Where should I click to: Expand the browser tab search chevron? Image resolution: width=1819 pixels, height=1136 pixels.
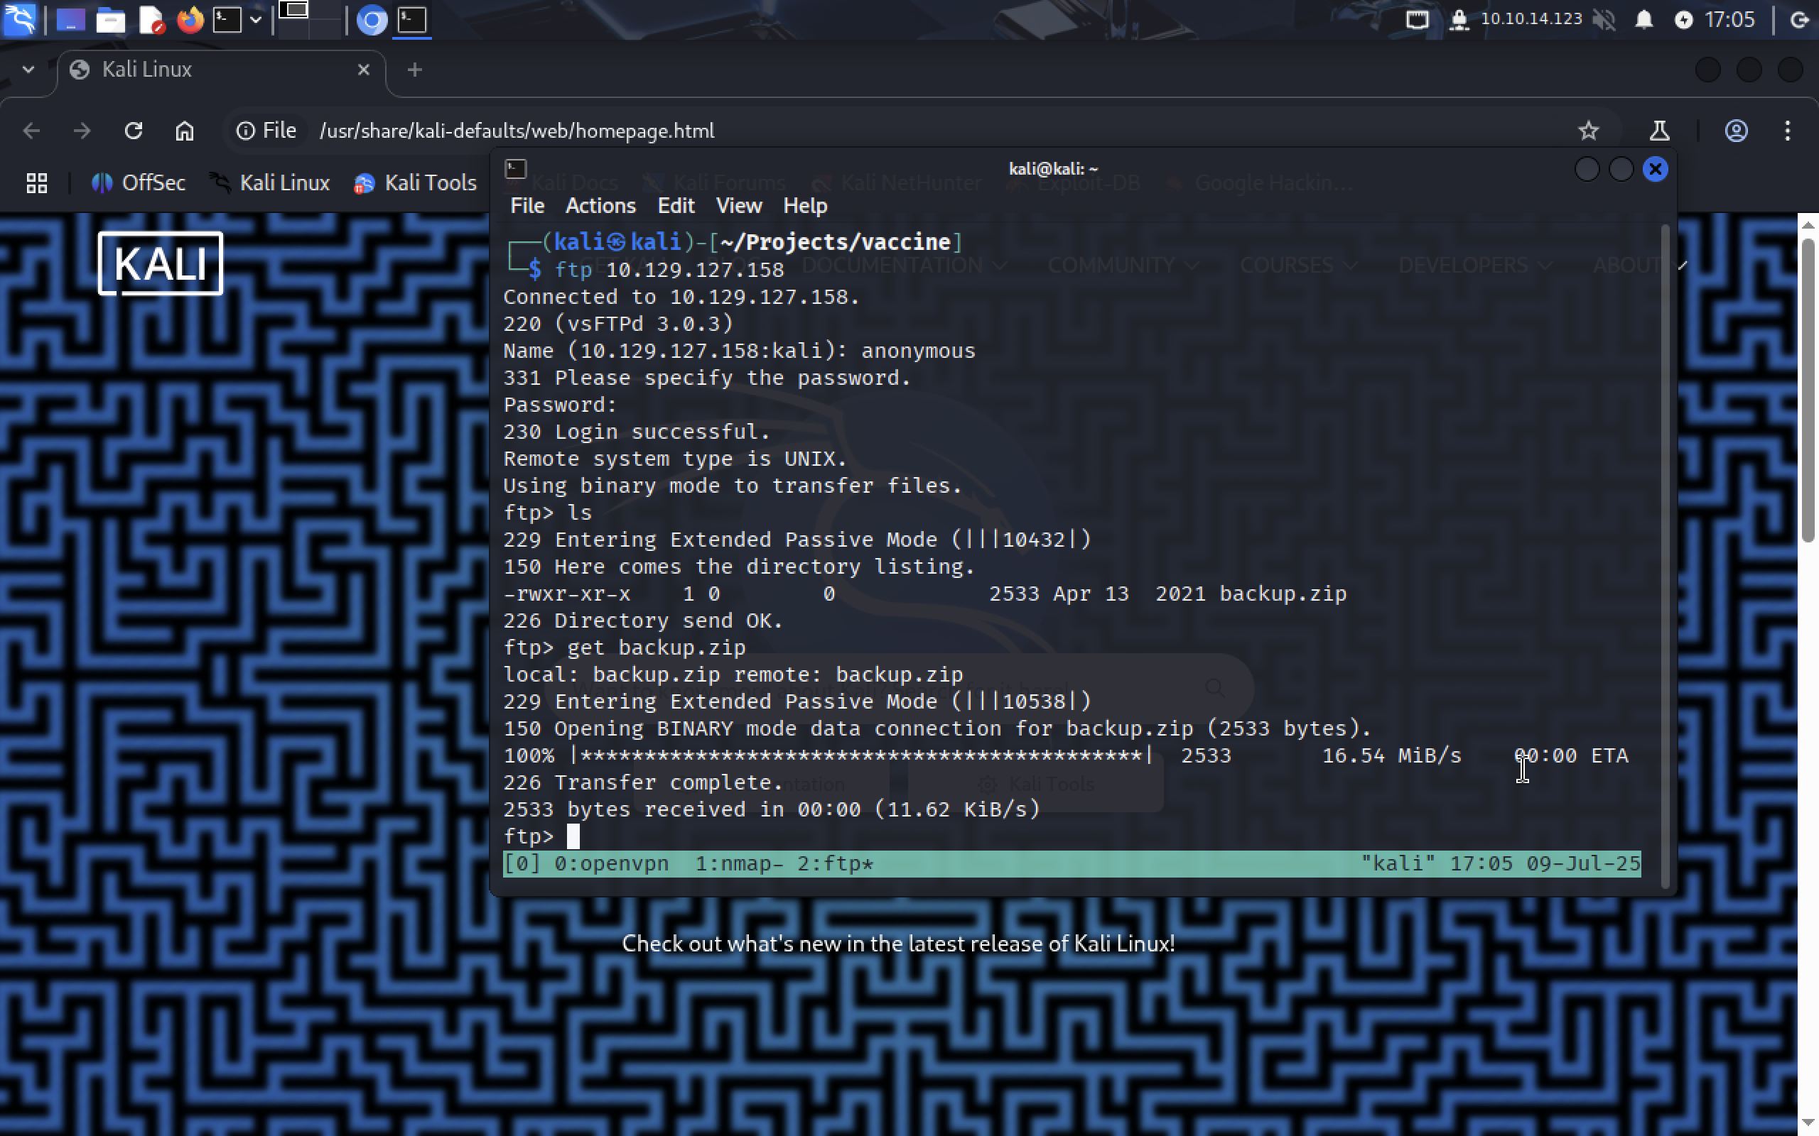coord(28,69)
